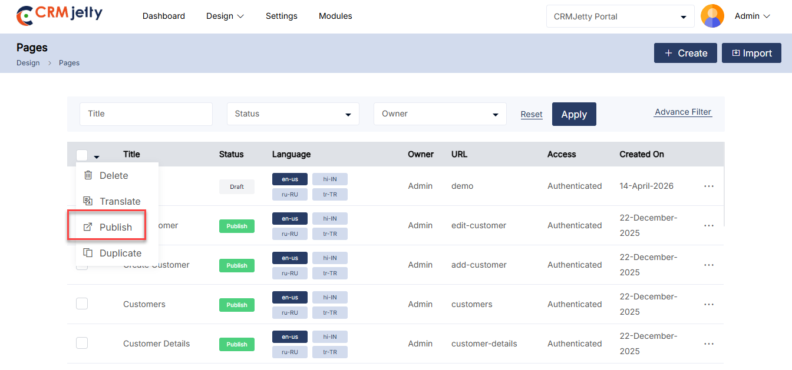Toggle the select-all checkbox in the header
Viewport: 792px width, 370px height.
coord(82,155)
